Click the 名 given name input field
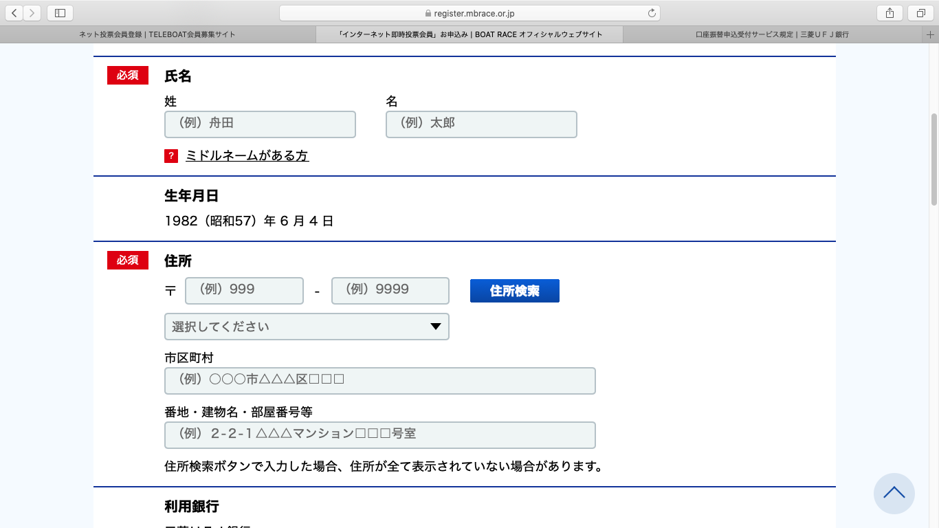939x528 pixels. (481, 124)
